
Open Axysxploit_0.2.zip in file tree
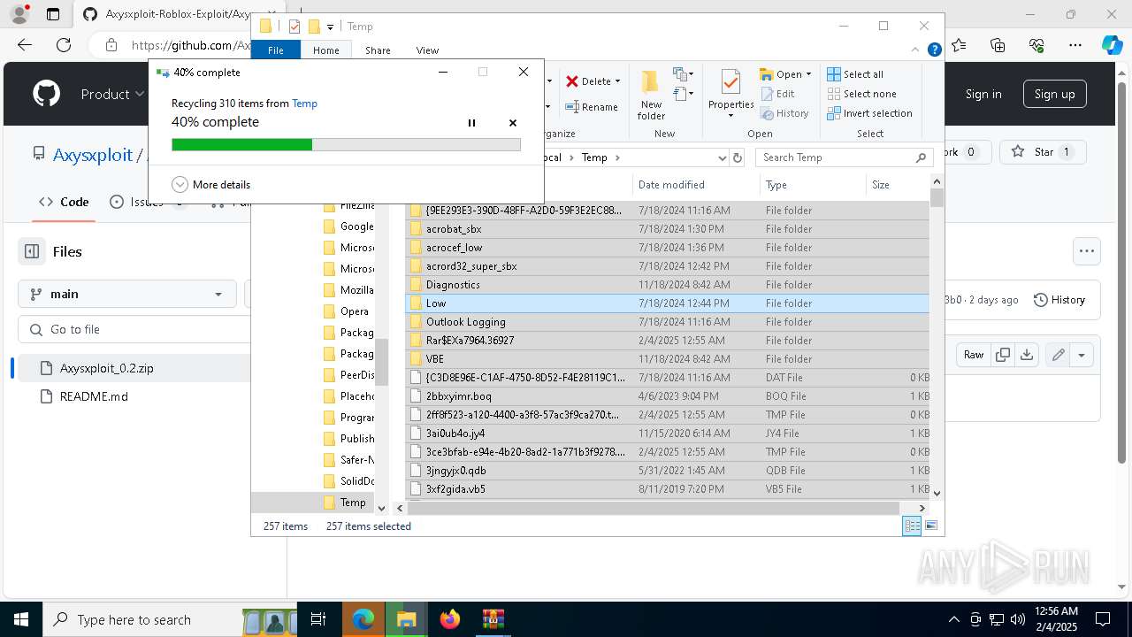pos(106,368)
